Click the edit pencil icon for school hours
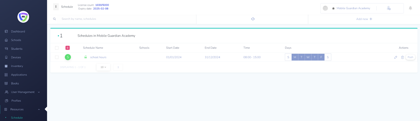Viewport: 420px width, 121px height. tap(396, 57)
